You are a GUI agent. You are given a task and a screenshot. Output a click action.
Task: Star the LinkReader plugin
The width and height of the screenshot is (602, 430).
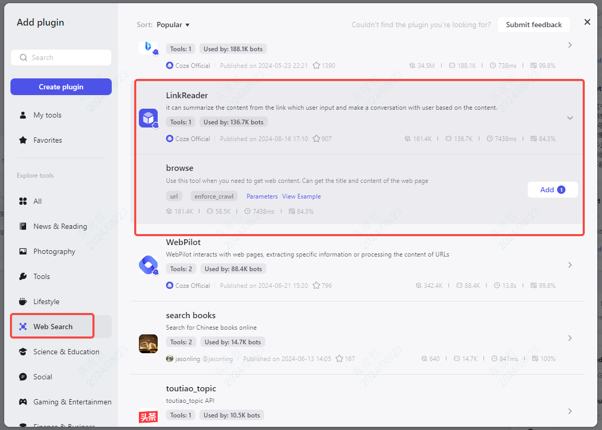point(316,138)
